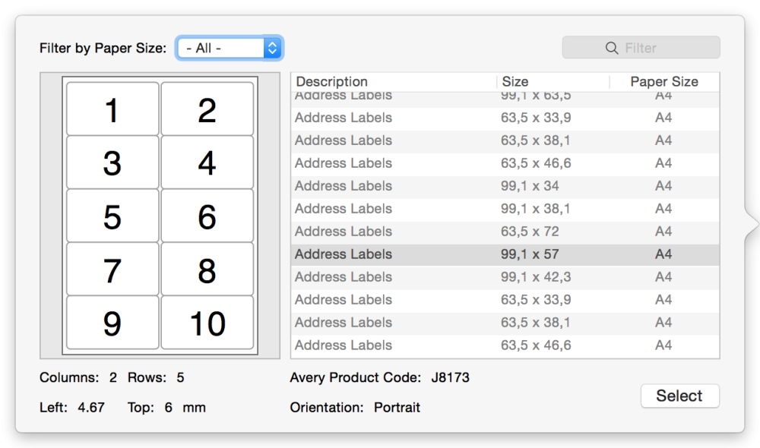Select the Address Labels row sized 63,5 x 72
Screen dimensions: 760x448
tap(456, 231)
